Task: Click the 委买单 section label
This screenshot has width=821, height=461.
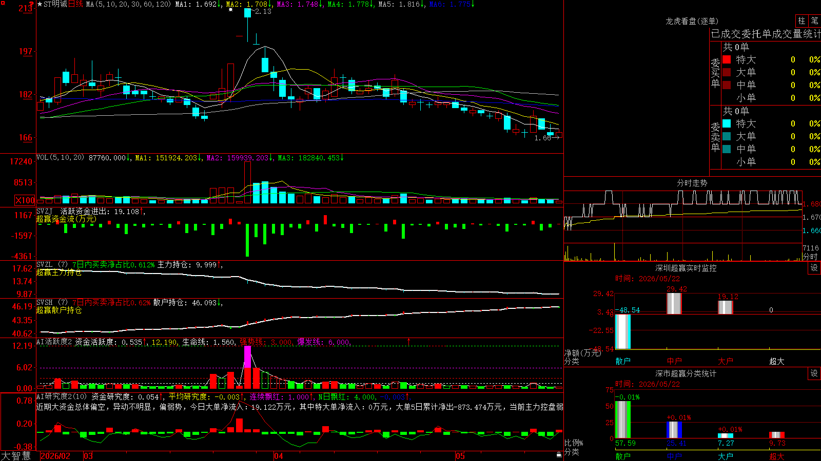Action: point(715,73)
